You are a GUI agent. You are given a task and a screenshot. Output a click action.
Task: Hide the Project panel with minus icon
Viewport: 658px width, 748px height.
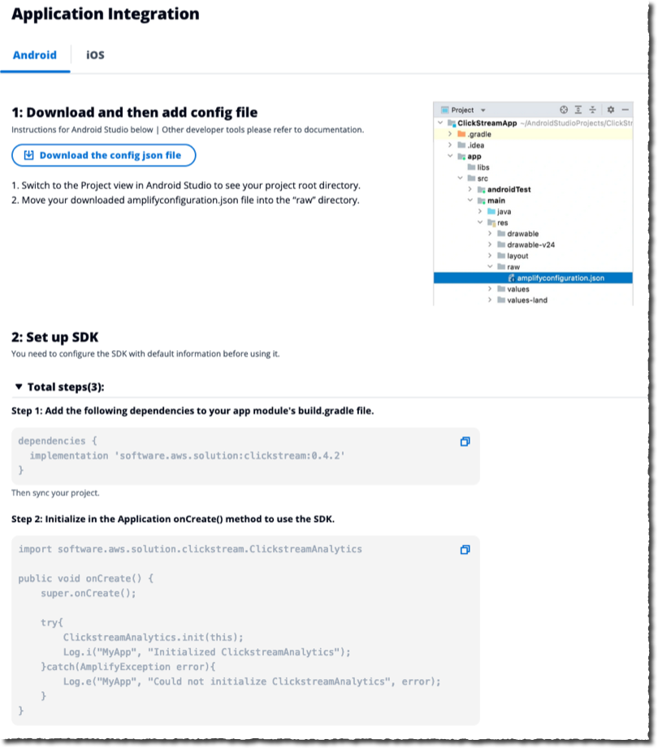[x=625, y=110]
